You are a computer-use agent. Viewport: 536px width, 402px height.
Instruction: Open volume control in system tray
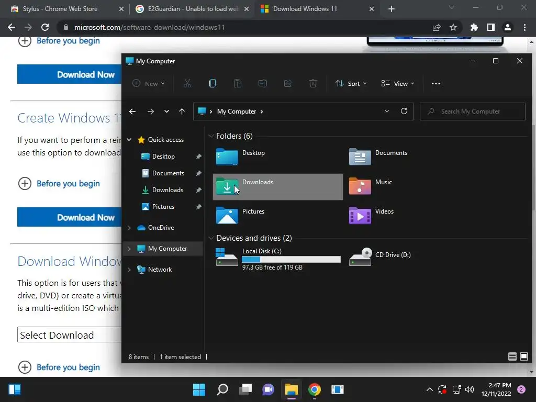pyautogui.click(x=470, y=389)
